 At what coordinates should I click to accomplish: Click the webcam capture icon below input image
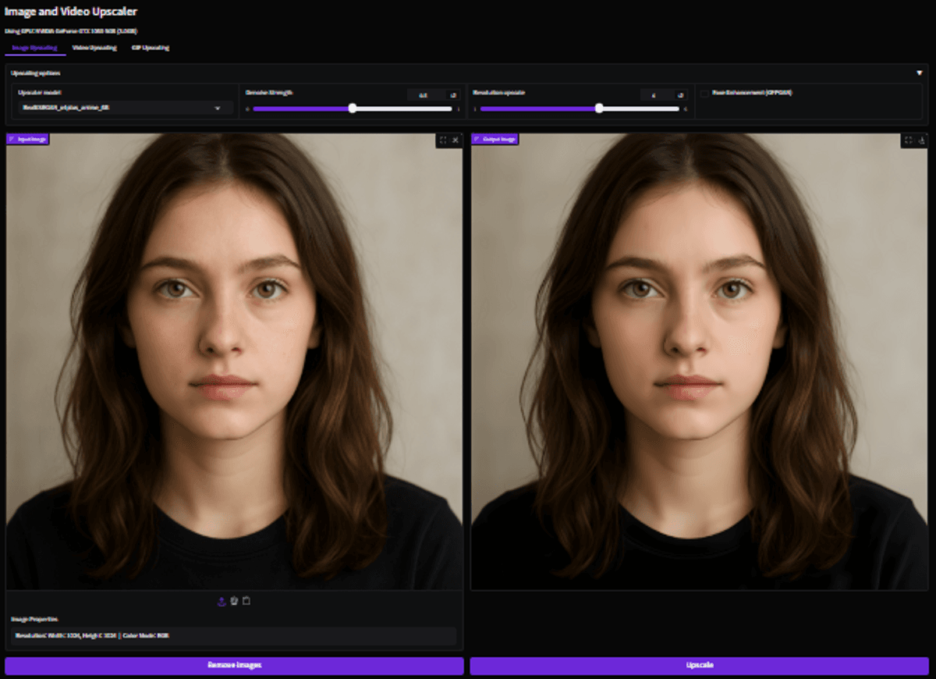(234, 601)
